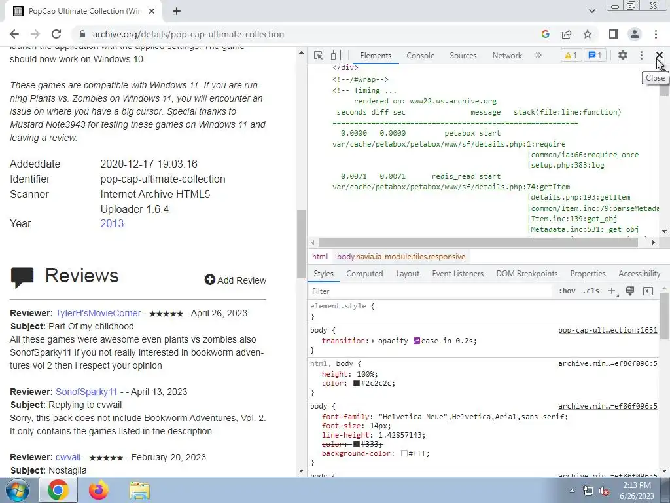
Task: Open a new browser tab
Action: pos(177,12)
